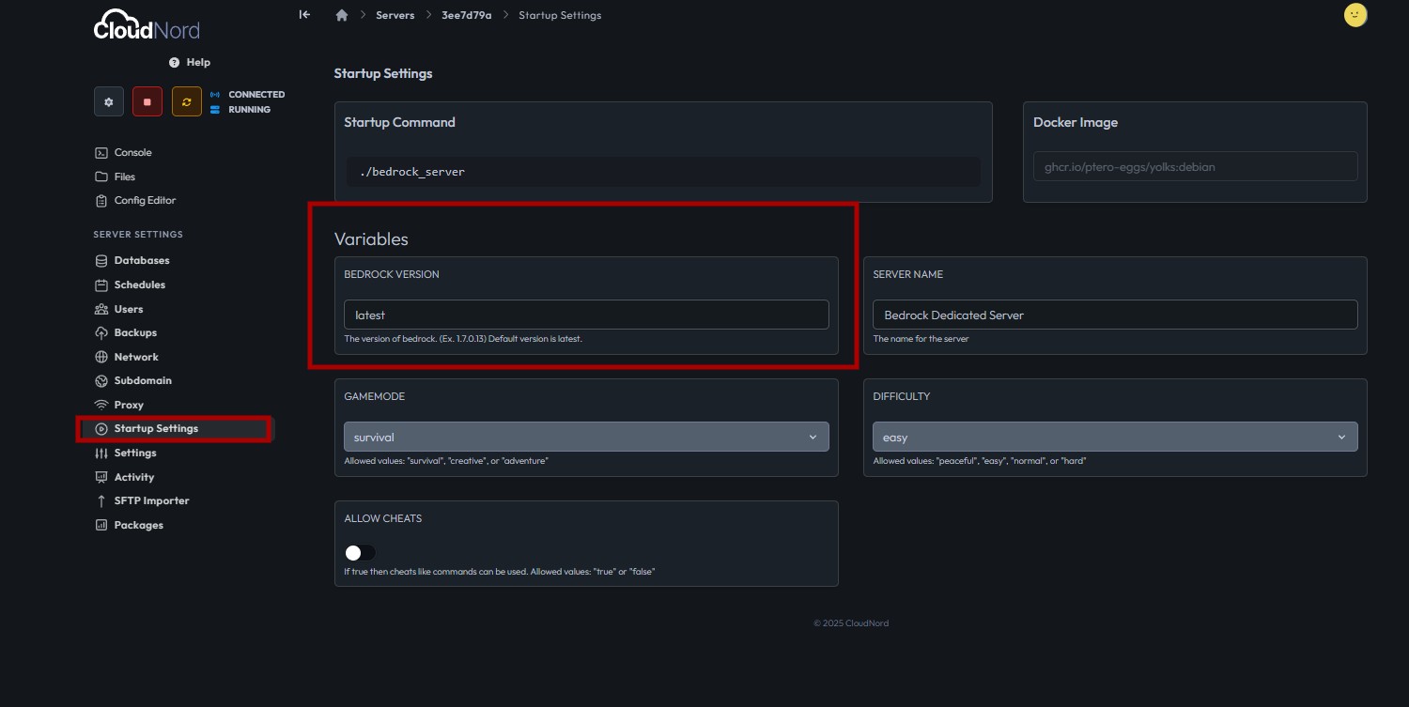Click the Proxy wifi icon
The image size is (1409, 707).
(101, 405)
